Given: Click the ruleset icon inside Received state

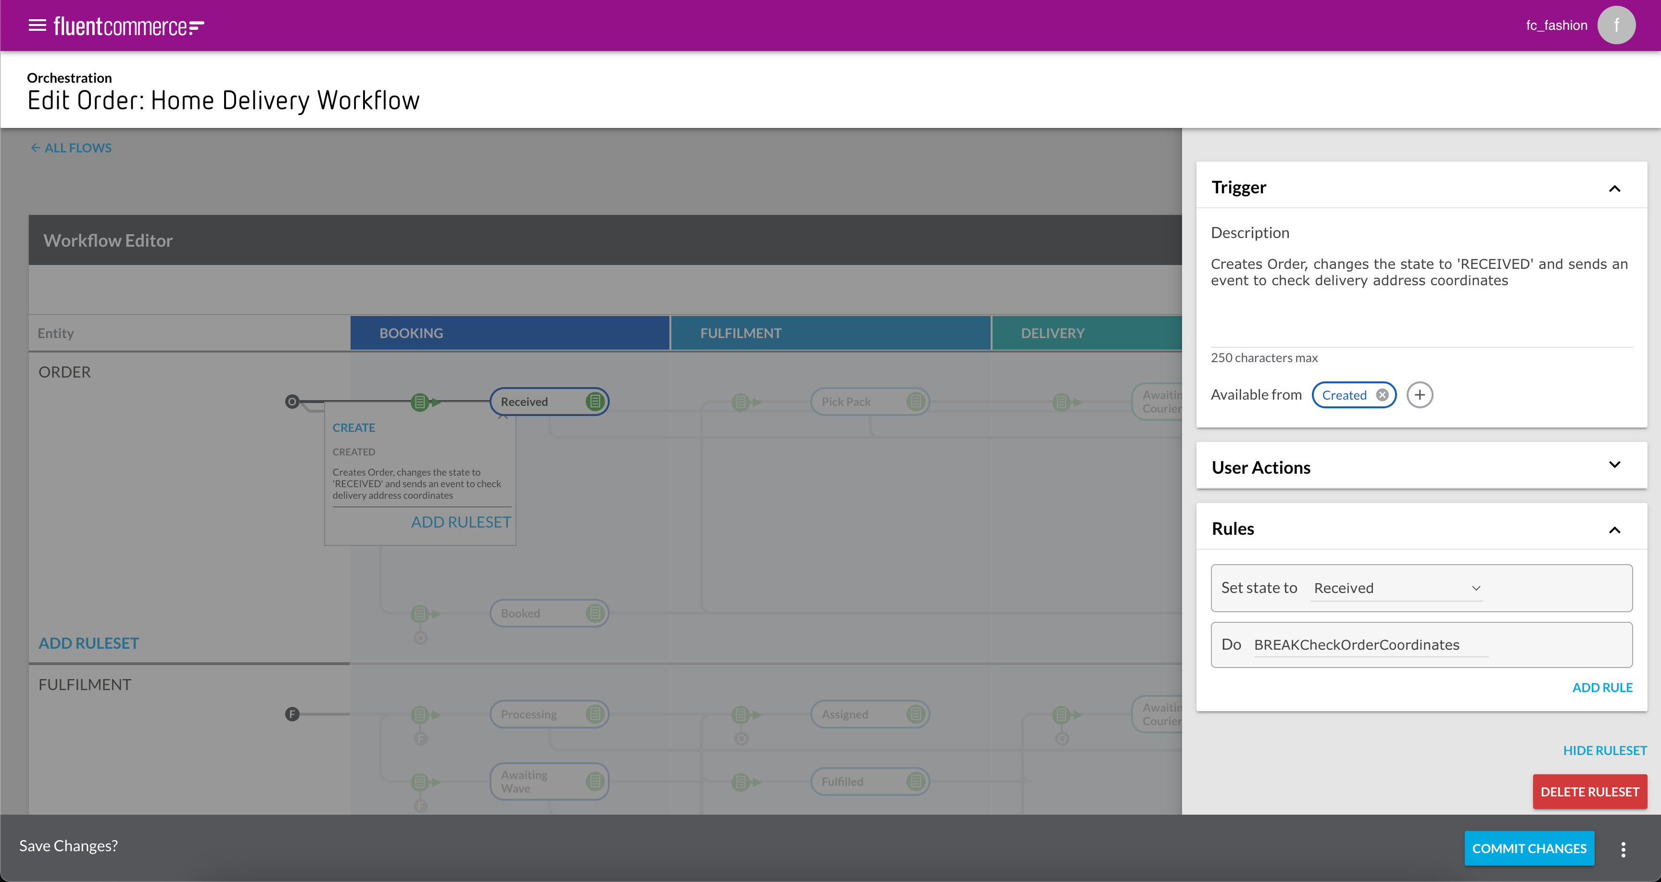Looking at the screenshot, I should 594,402.
